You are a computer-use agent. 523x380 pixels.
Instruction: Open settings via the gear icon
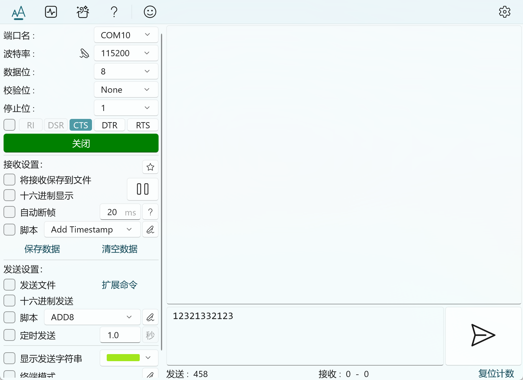(504, 12)
